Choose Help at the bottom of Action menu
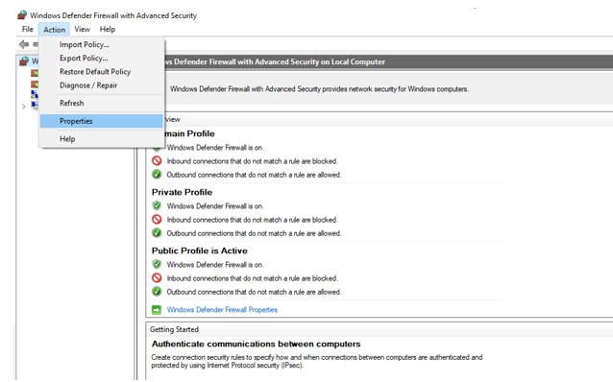The width and height of the screenshot is (613, 382). [x=101, y=139]
